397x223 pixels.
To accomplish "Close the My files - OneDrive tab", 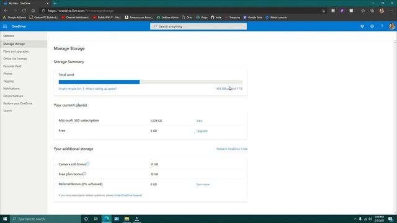I will point(47,3).
